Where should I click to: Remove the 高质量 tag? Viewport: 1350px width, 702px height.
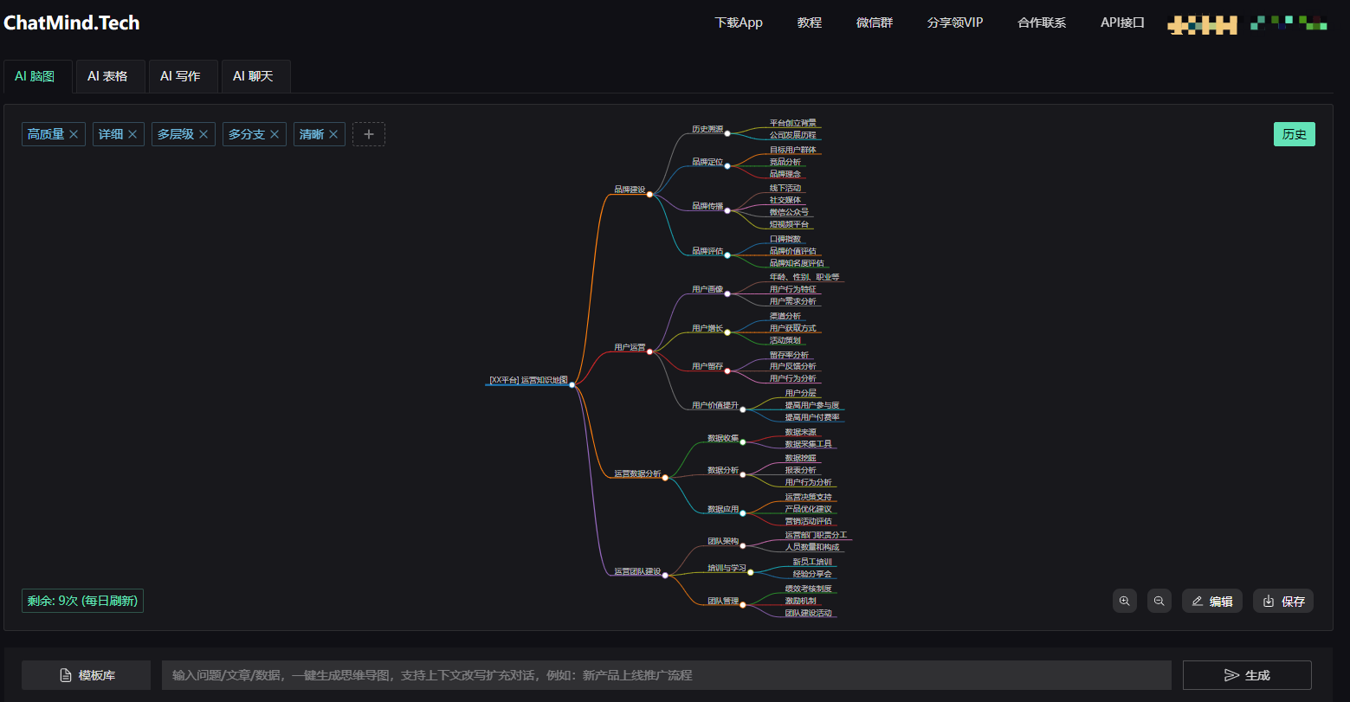(74, 134)
